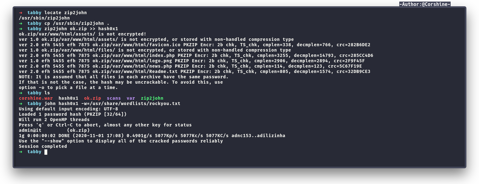
Task: Select the scans directory in ls output
Action: click(114, 98)
